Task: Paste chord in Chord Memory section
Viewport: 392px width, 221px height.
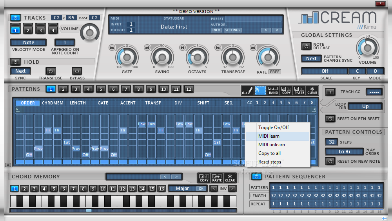Action: pos(217,178)
